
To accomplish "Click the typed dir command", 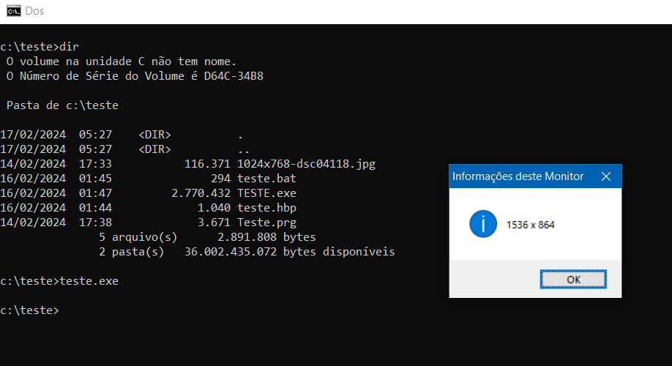I will tap(69, 47).
